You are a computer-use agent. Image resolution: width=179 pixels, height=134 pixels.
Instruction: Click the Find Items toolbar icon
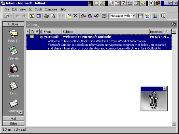point(155,16)
